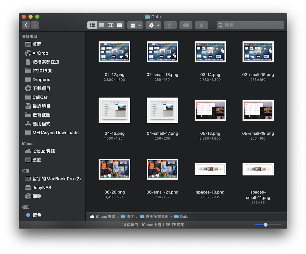Click the 喜好項目 sidebar heading
This screenshot has width=306, height=254.
coord(30,37)
